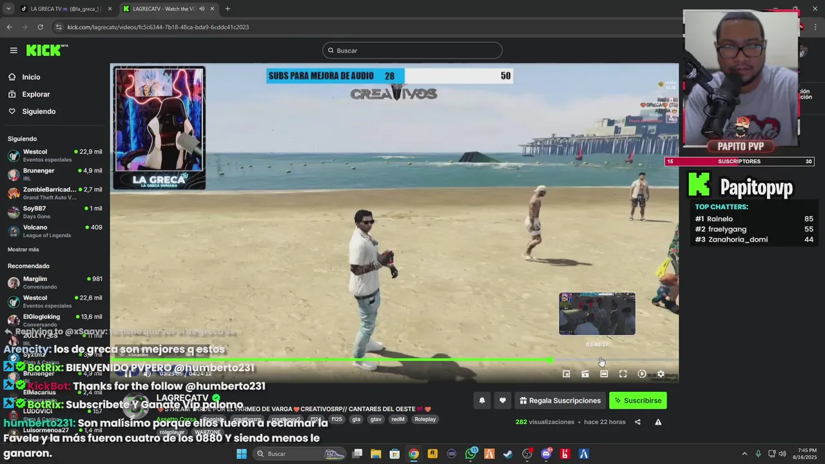The height and width of the screenshot is (464, 825).
Task: Open playback speed control in player
Action: (642, 374)
